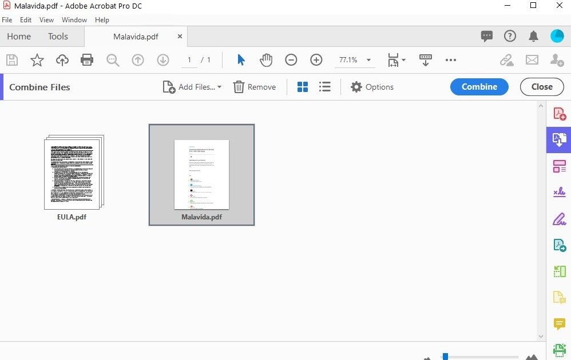The image size is (571, 360).
Task: Remove the selected file
Action: click(255, 87)
